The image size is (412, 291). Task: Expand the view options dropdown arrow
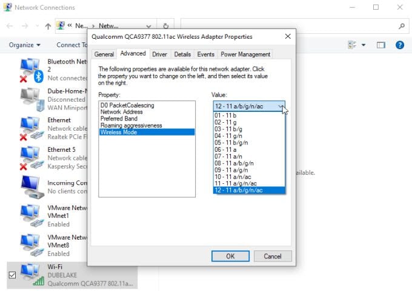tap(364, 45)
